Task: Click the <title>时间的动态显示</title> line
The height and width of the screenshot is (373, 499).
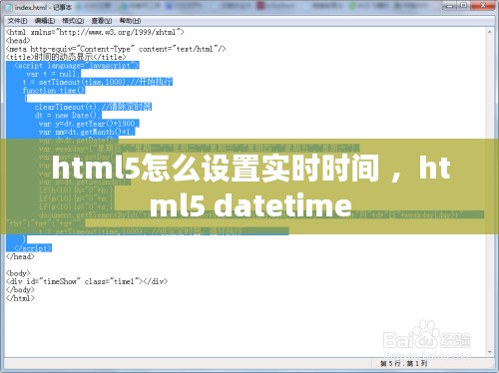Action: (66, 57)
